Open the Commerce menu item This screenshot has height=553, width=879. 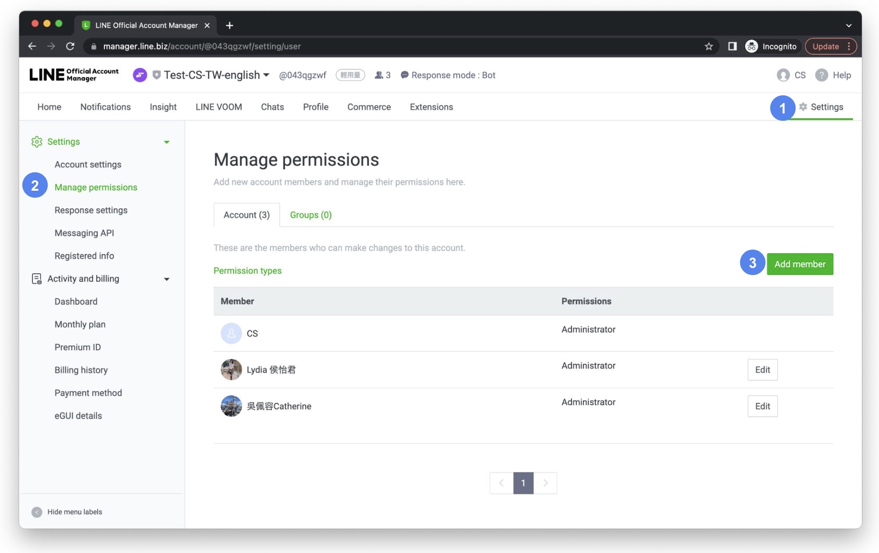click(368, 107)
